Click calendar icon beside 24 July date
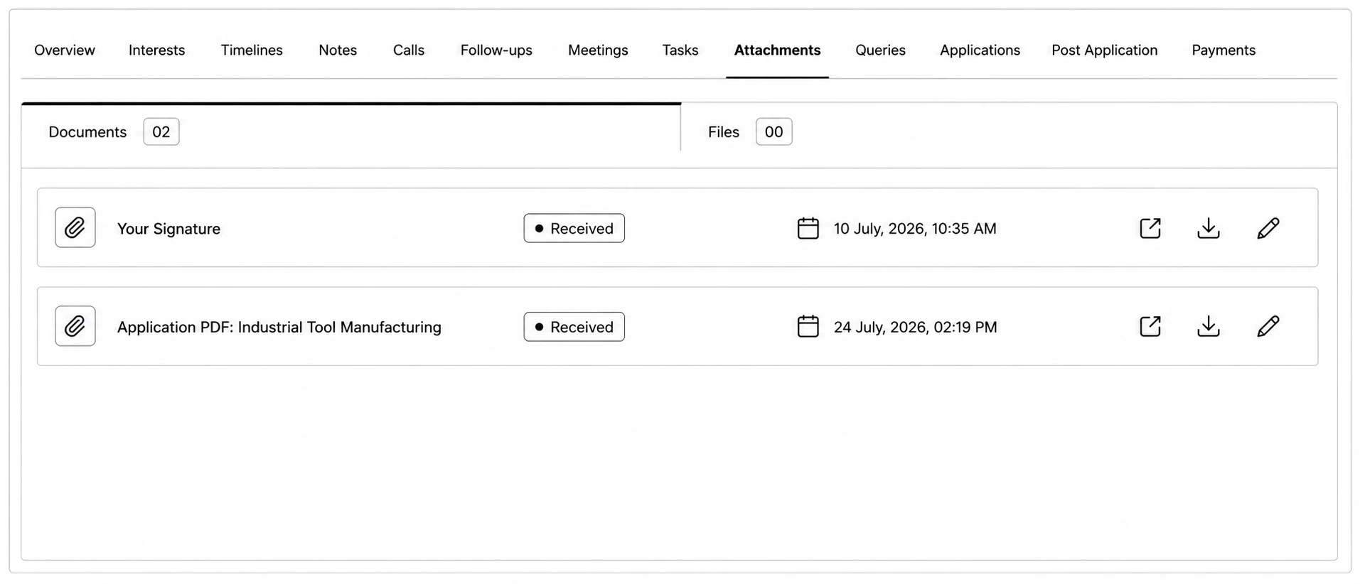The width and height of the screenshot is (1360, 584). 808,326
